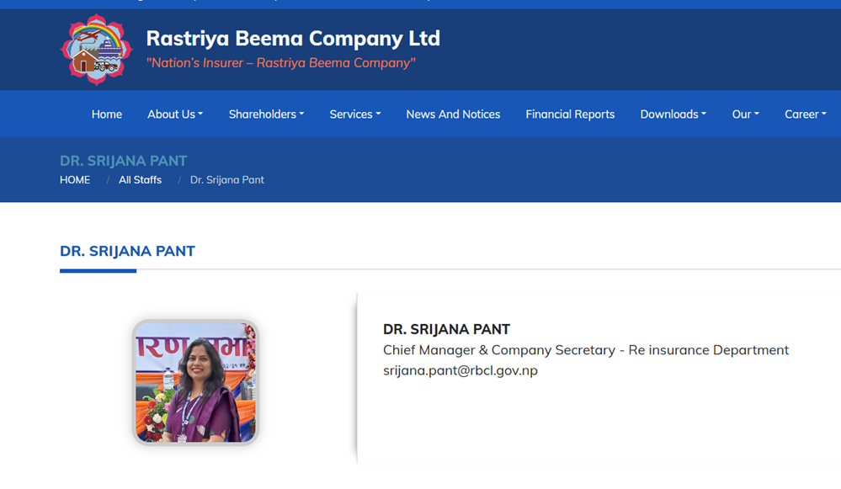
Task: Go to All Staffs breadcrumb
Action: click(x=140, y=180)
